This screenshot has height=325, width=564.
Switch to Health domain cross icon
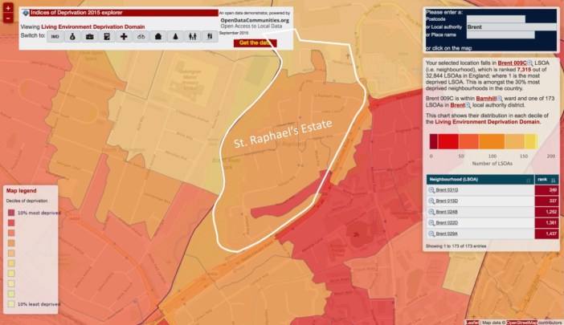click(x=124, y=37)
